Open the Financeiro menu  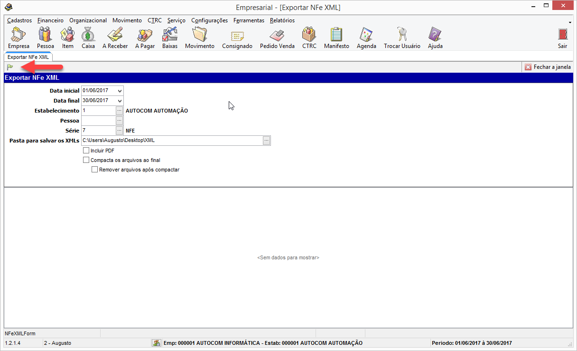50,20
